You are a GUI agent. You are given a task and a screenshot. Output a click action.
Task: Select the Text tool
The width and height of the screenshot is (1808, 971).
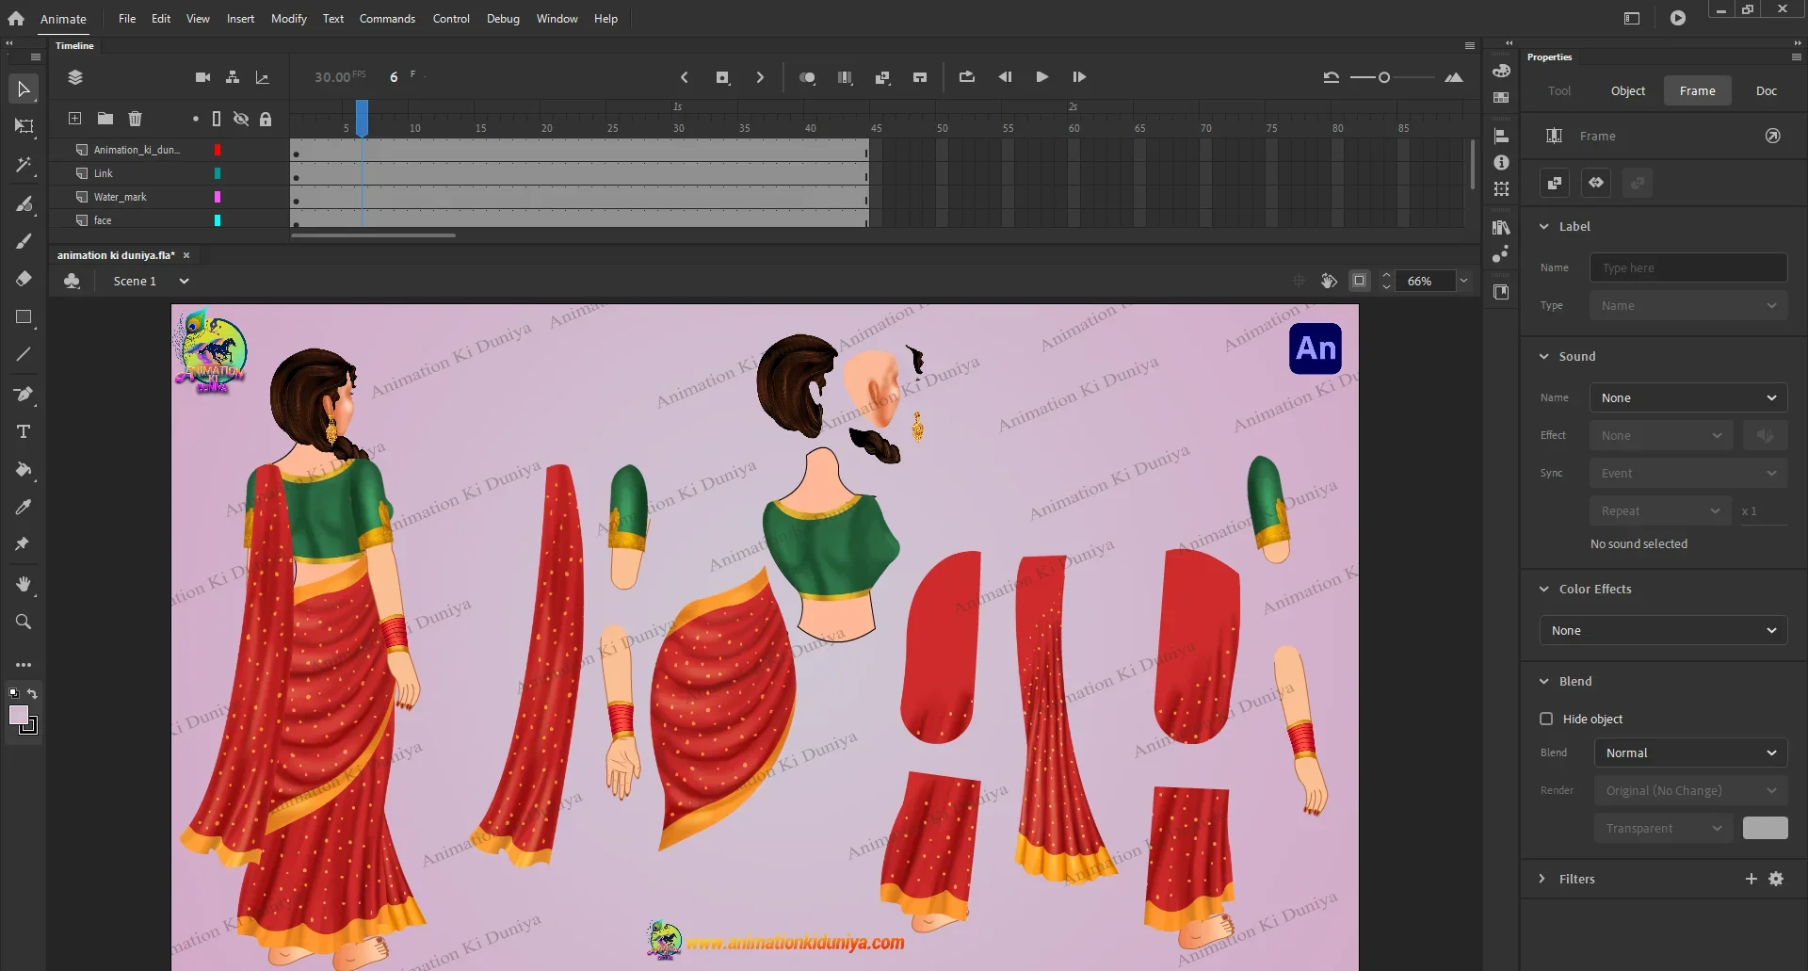24,431
